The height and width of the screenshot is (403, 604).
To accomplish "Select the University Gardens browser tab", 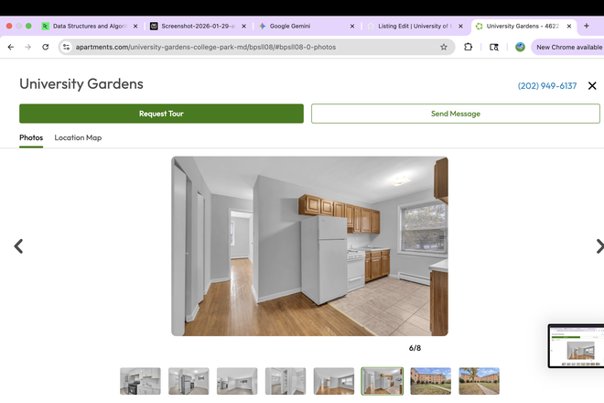I will 523,27.
